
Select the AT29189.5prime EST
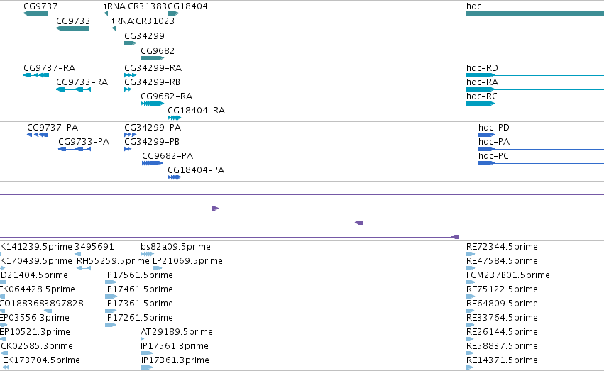coord(143,340)
